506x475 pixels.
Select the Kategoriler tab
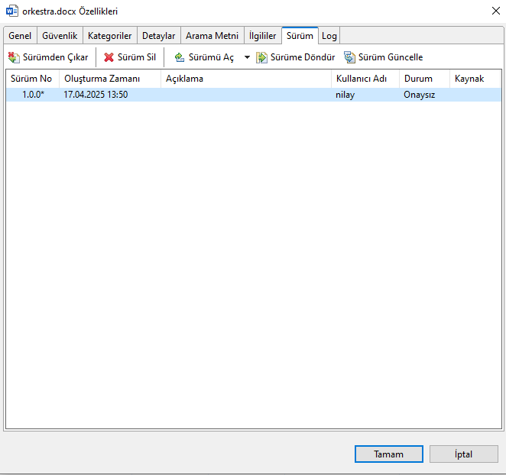(109, 36)
